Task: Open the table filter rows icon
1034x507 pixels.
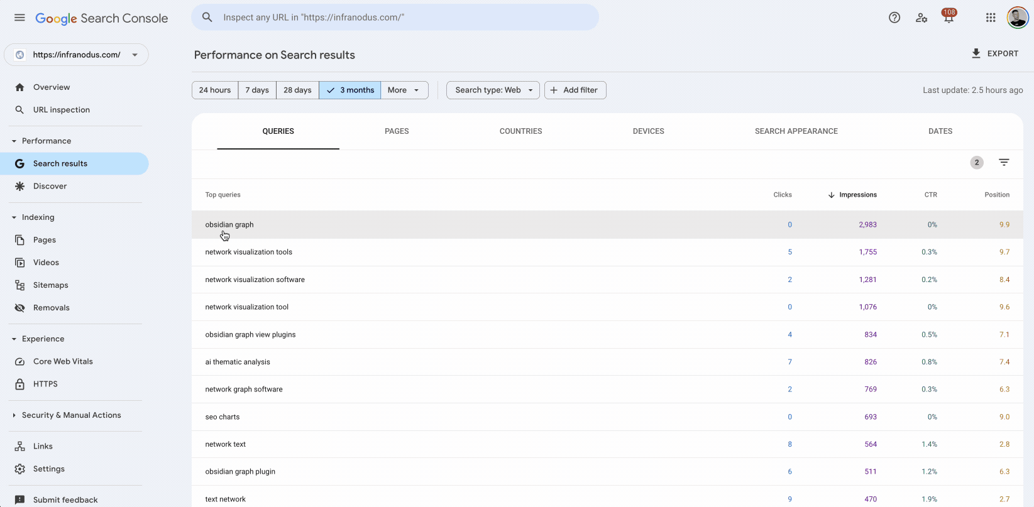Action: click(1004, 163)
